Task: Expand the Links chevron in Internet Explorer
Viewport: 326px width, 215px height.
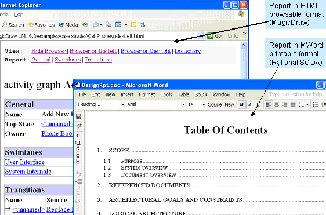Action: click(x=244, y=34)
